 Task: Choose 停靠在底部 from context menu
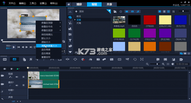49,30
